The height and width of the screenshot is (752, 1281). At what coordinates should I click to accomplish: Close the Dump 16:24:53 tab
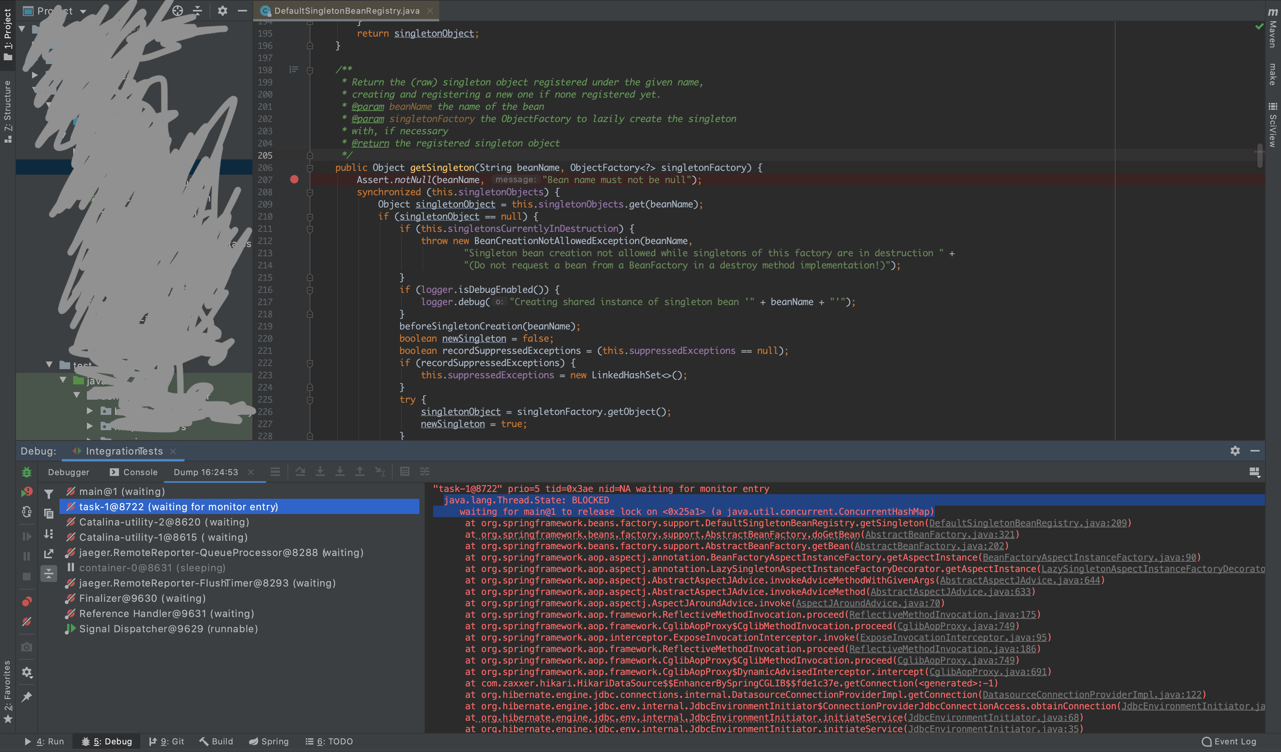(250, 472)
